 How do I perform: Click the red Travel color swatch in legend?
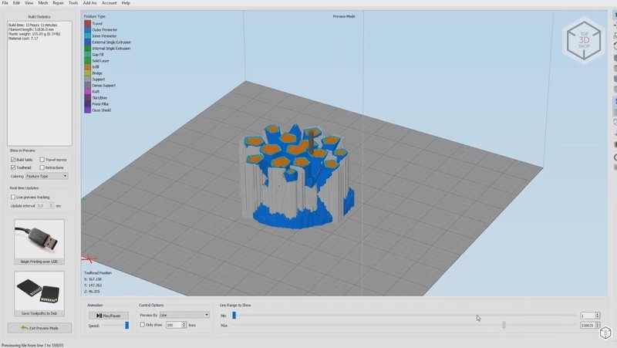tap(88, 23)
